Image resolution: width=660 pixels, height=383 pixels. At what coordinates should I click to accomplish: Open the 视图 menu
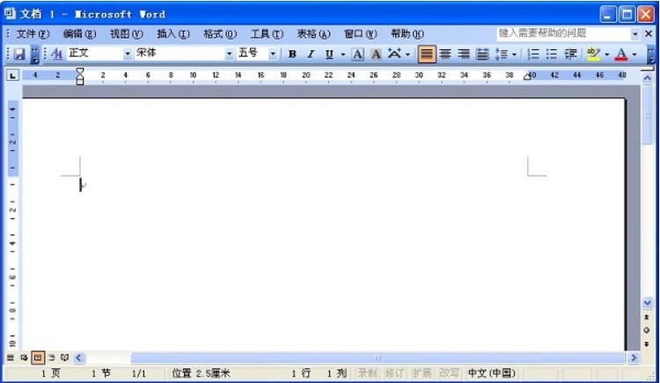(x=126, y=33)
